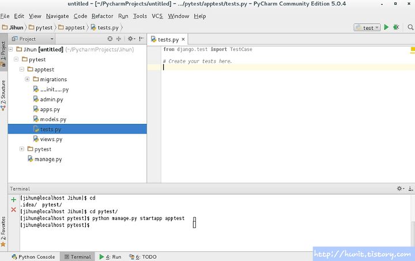
Task: Select tests.py in project tree
Action: tap(77, 129)
